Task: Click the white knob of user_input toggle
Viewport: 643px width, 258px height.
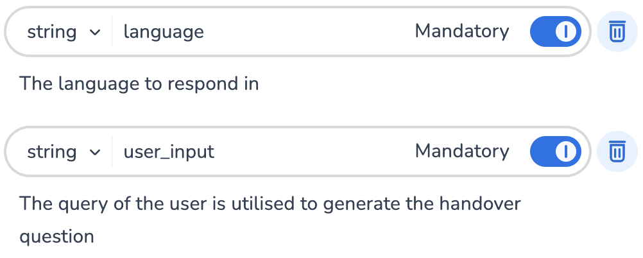Action: [x=566, y=151]
